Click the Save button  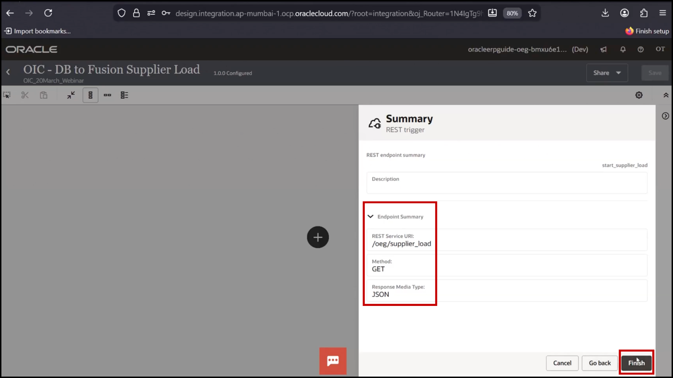(x=655, y=73)
